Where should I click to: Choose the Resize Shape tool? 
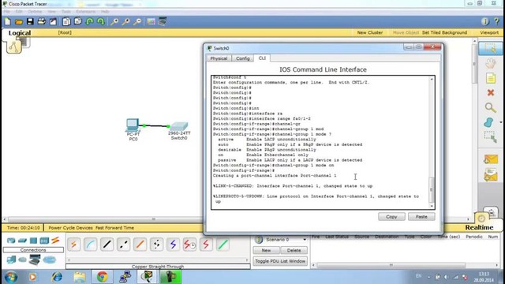(x=490, y=136)
